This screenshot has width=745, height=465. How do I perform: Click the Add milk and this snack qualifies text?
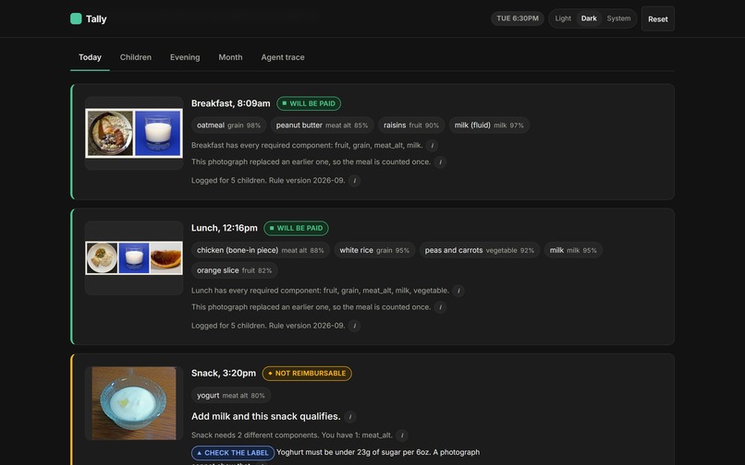pos(265,417)
